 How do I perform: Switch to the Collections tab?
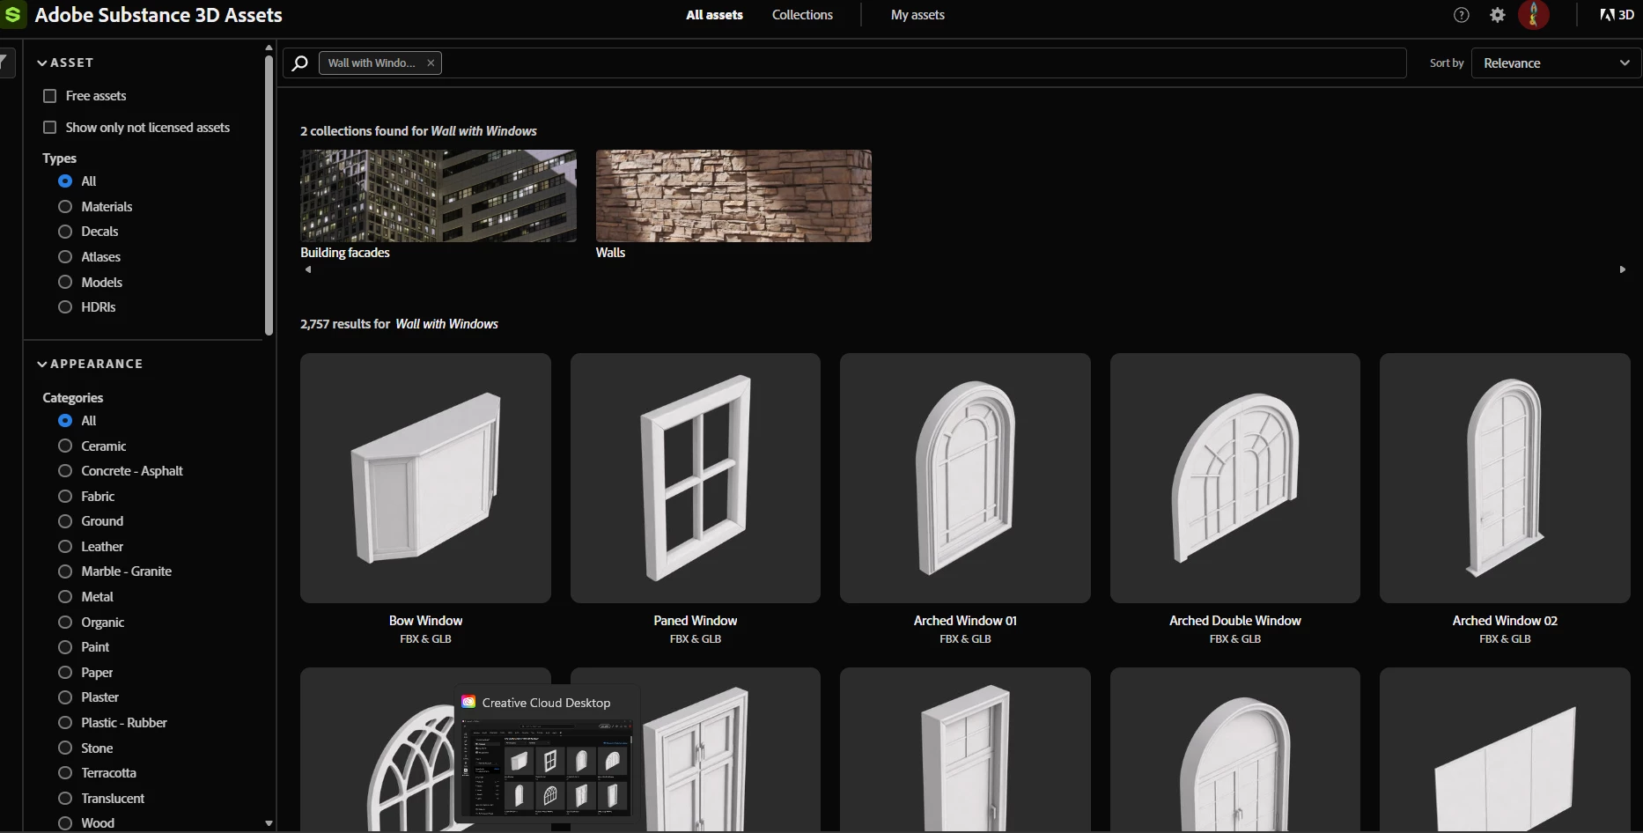pos(802,15)
